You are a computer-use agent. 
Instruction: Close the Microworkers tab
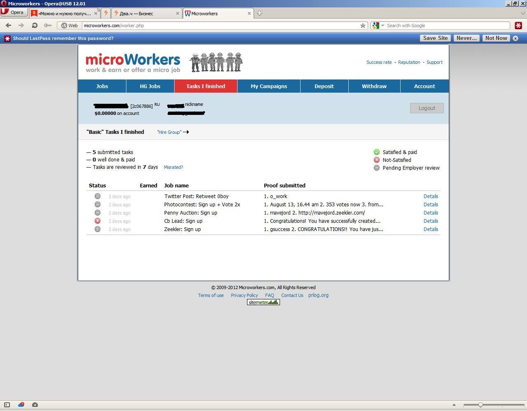(x=249, y=13)
